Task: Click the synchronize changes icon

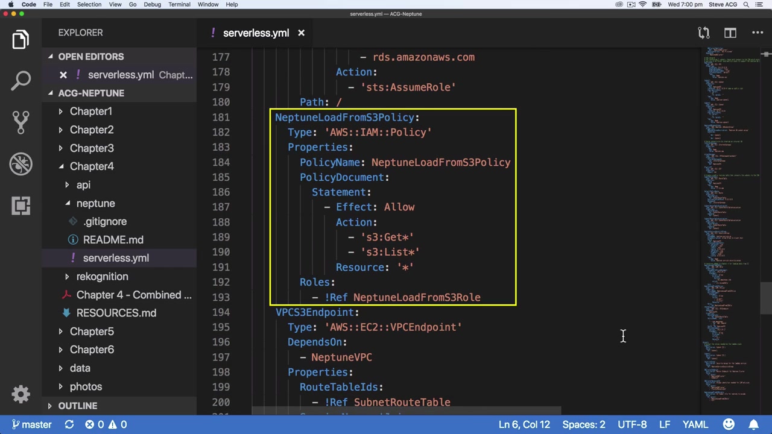Action: pos(69,424)
